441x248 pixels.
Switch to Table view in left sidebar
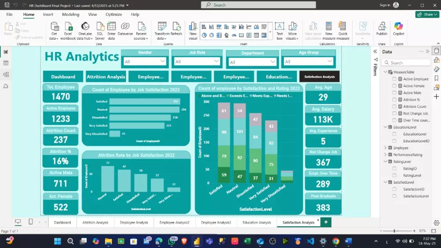click(6, 63)
